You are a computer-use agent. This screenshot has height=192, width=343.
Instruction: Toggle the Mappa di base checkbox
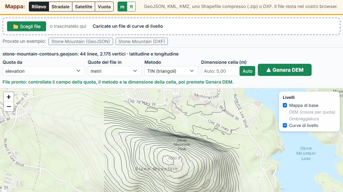click(x=285, y=105)
